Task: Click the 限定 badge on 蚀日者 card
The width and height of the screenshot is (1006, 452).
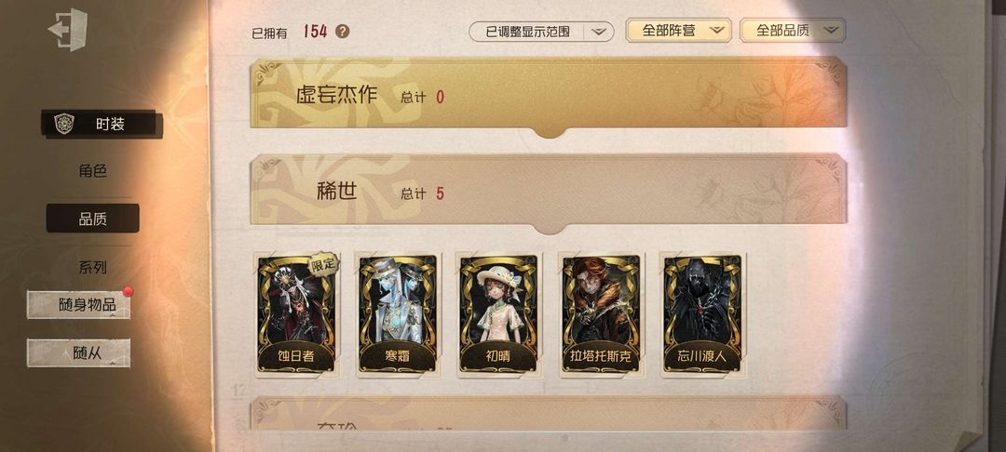Action: (324, 264)
